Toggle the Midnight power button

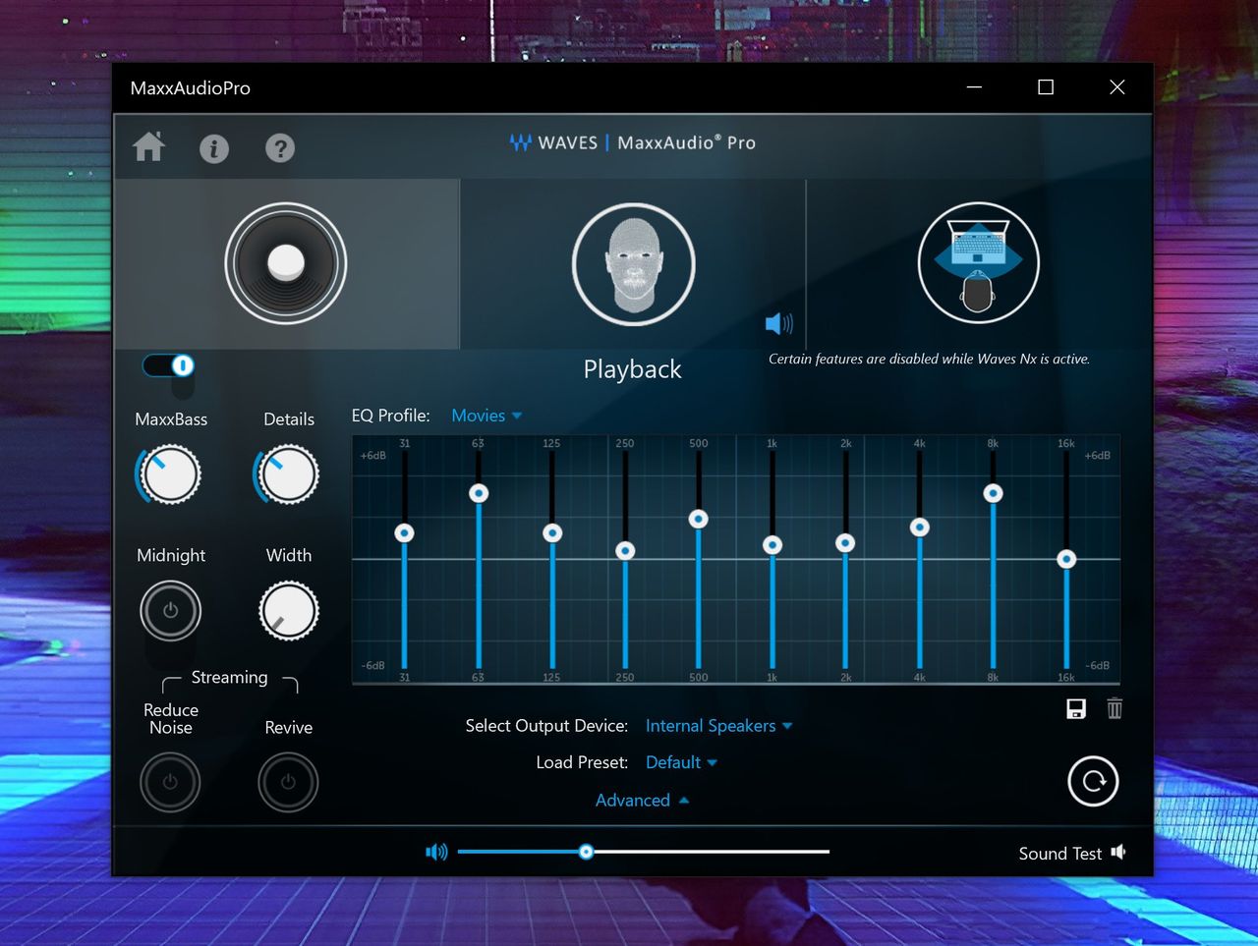tap(170, 611)
